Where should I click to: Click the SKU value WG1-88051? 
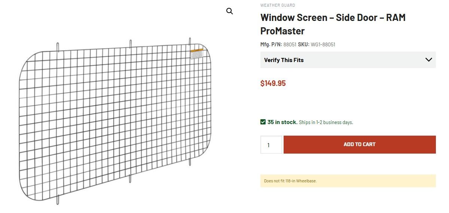(x=323, y=44)
